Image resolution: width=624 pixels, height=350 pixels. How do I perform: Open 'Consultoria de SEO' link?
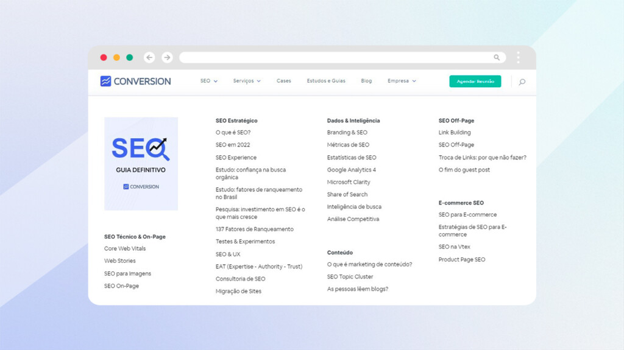(240, 279)
